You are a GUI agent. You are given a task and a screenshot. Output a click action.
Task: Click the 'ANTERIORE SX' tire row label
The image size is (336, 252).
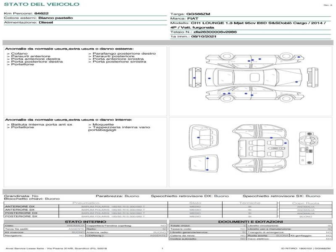coord(20,210)
